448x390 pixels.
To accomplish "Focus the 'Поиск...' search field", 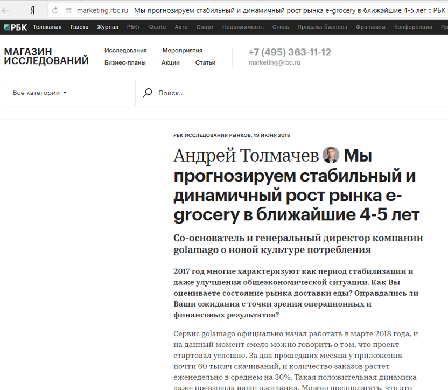I will (x=291, y=93).
